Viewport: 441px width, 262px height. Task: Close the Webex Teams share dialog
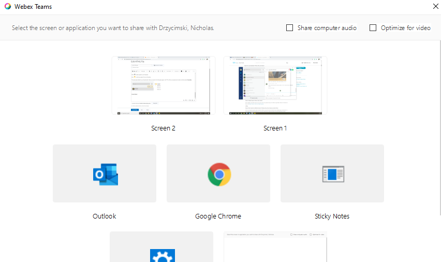[x=436, y=6]
